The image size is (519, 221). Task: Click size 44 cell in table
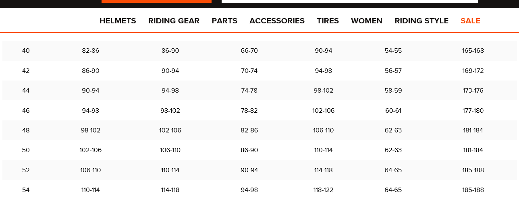[26, 91]
